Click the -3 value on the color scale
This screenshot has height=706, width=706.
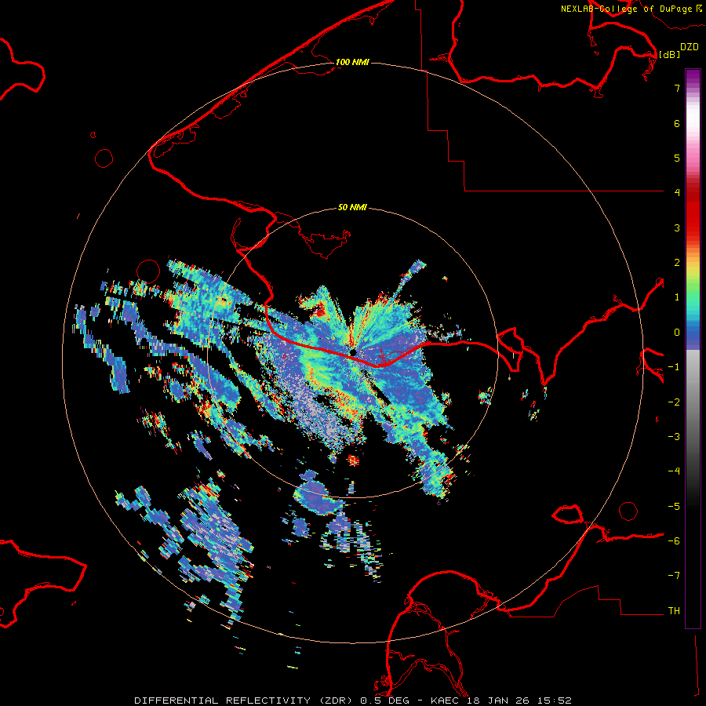pyautogui.click(x=674, y=437)
